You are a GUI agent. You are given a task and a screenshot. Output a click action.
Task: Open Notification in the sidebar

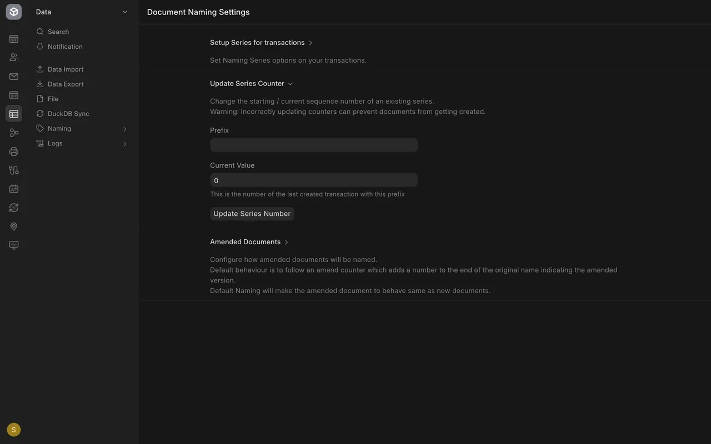(82, 47)
